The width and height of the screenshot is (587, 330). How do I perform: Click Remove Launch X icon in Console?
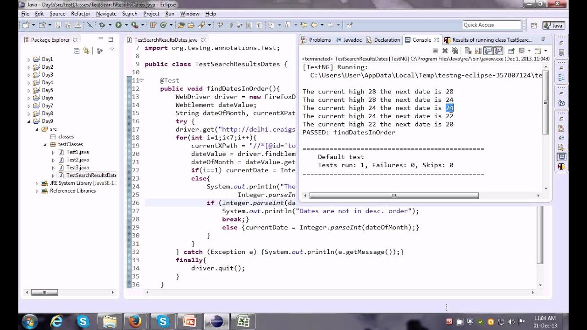(x=445, y=51)
